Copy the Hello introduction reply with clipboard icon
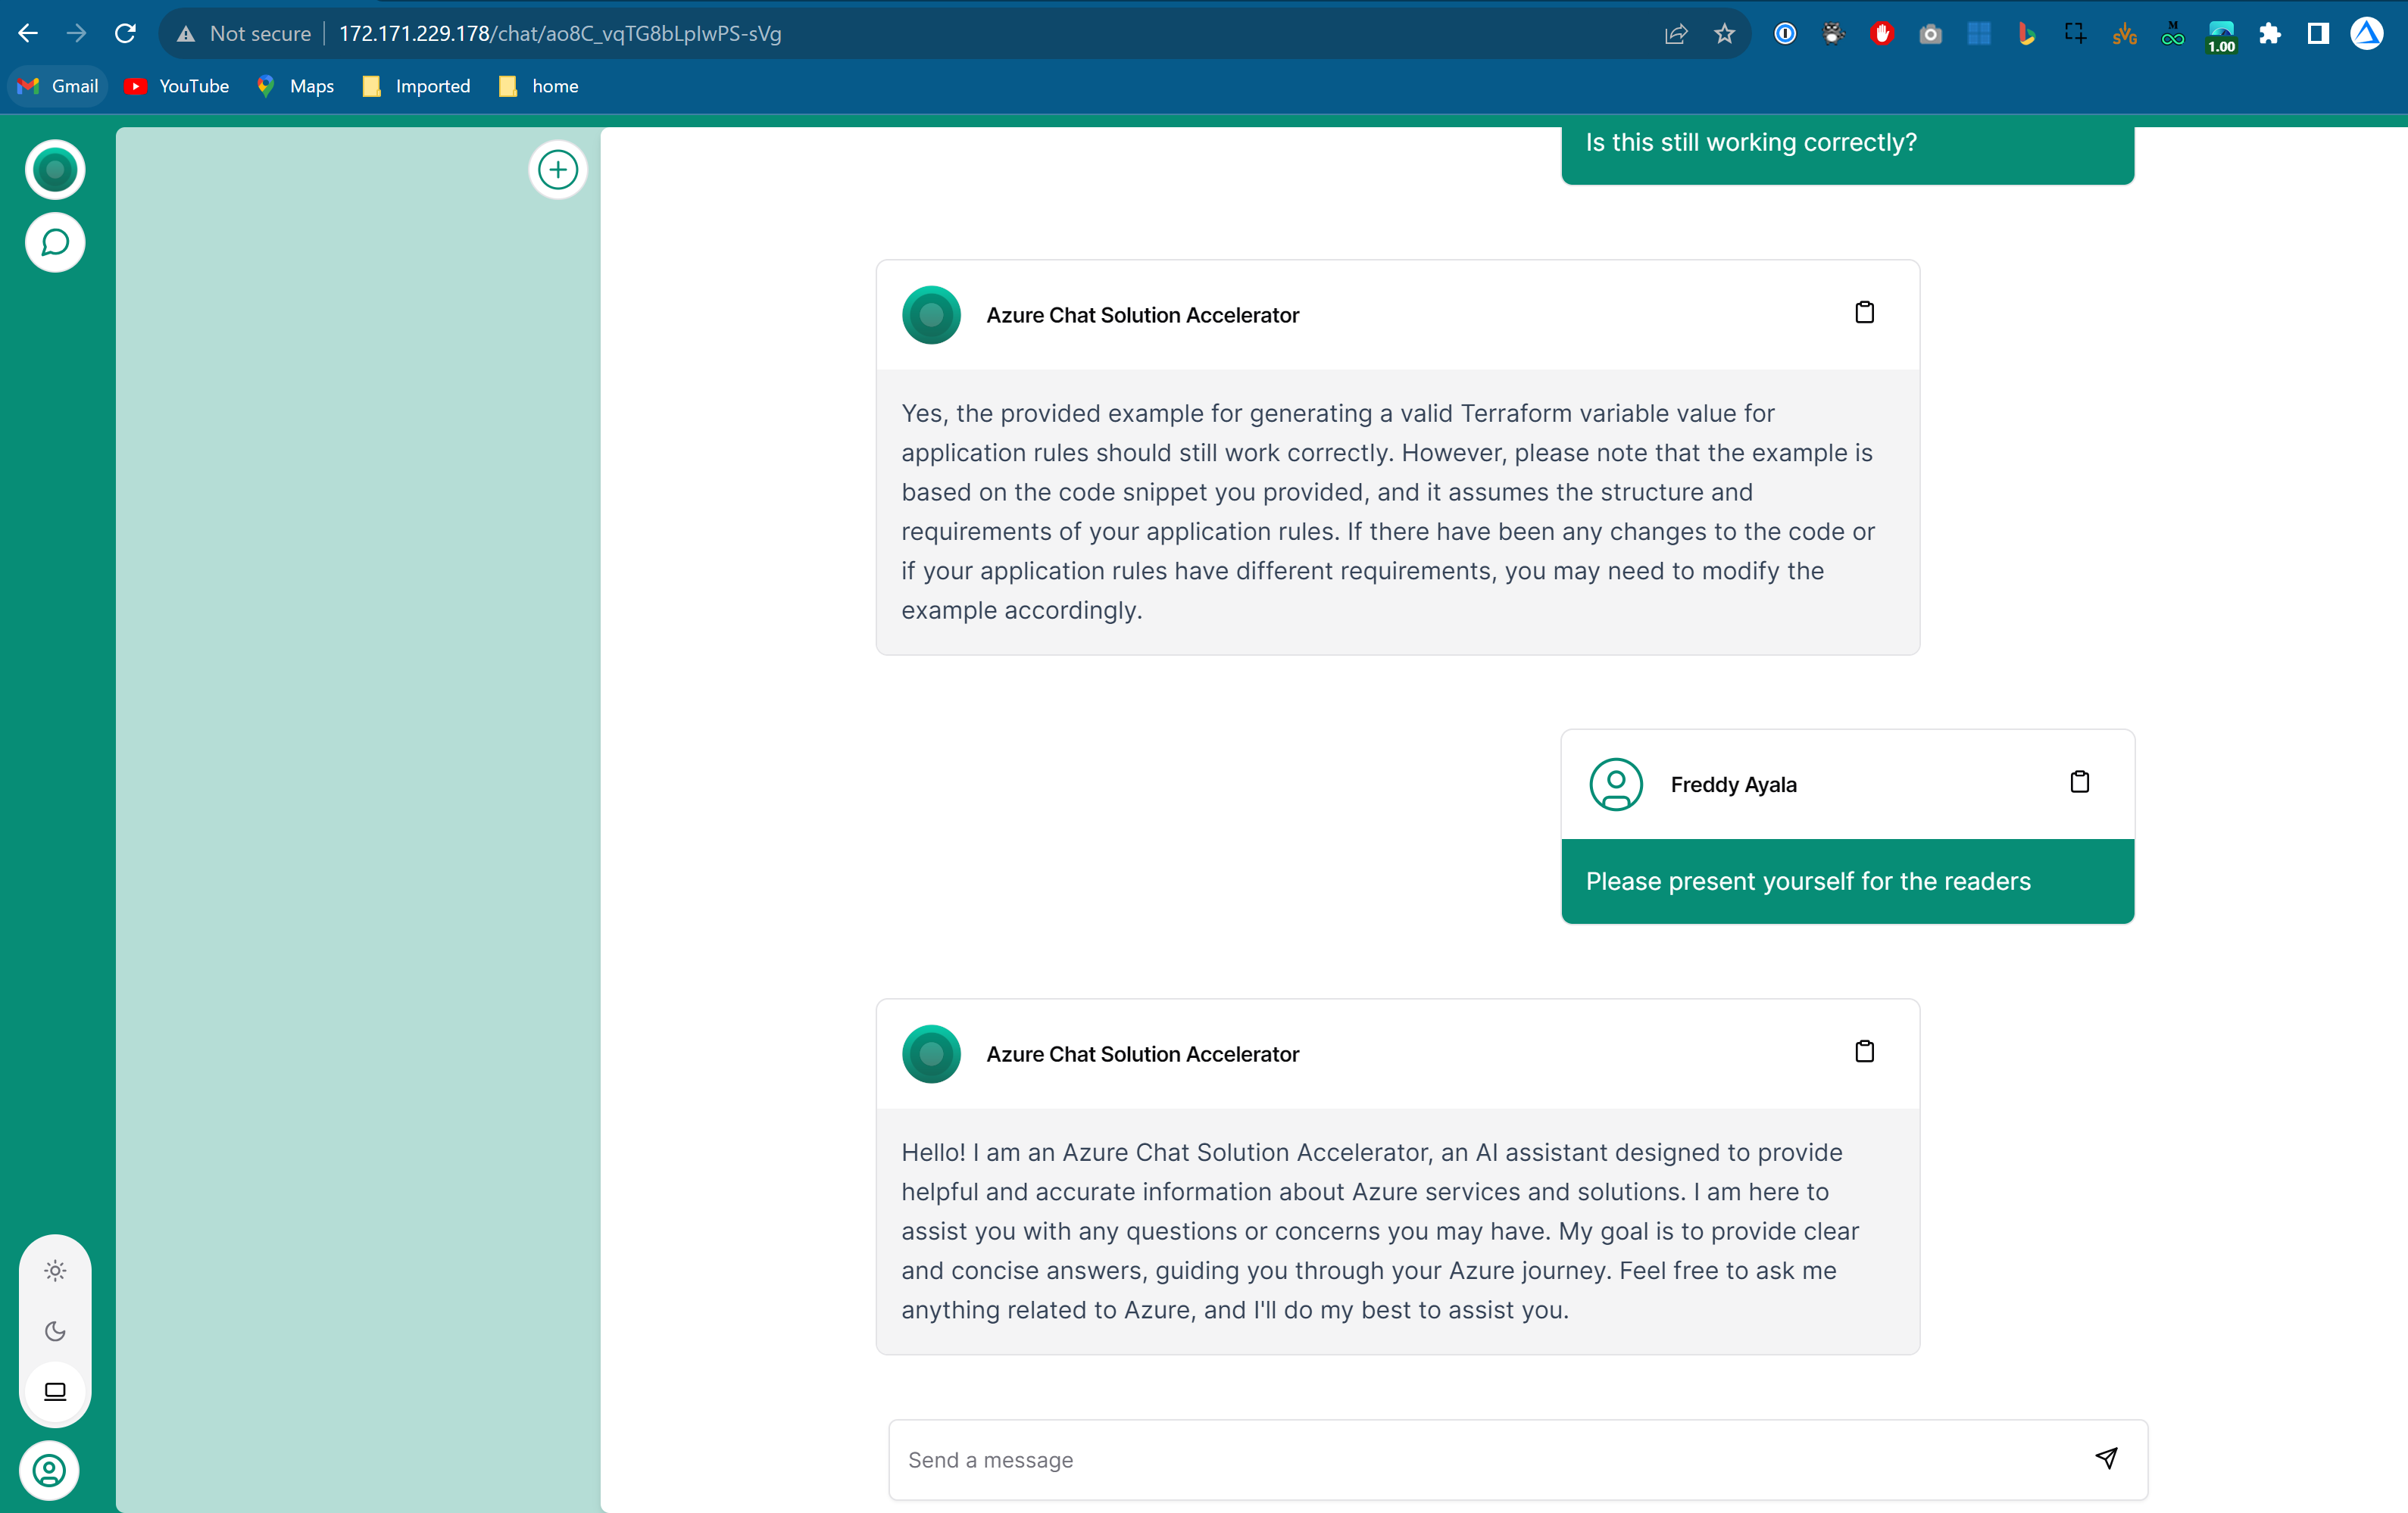The image size is (2408, 1513). coord(1864,1052)
